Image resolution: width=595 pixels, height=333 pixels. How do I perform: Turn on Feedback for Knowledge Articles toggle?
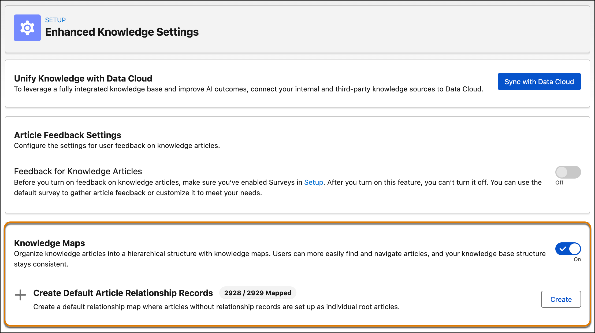point(568,172)
